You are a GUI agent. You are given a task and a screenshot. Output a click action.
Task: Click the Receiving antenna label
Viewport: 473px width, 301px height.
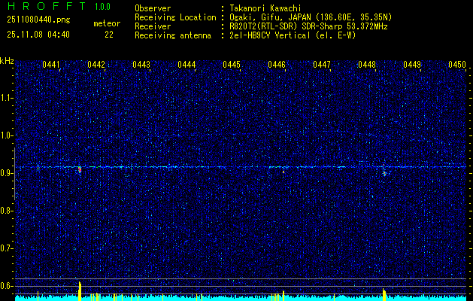173,35
